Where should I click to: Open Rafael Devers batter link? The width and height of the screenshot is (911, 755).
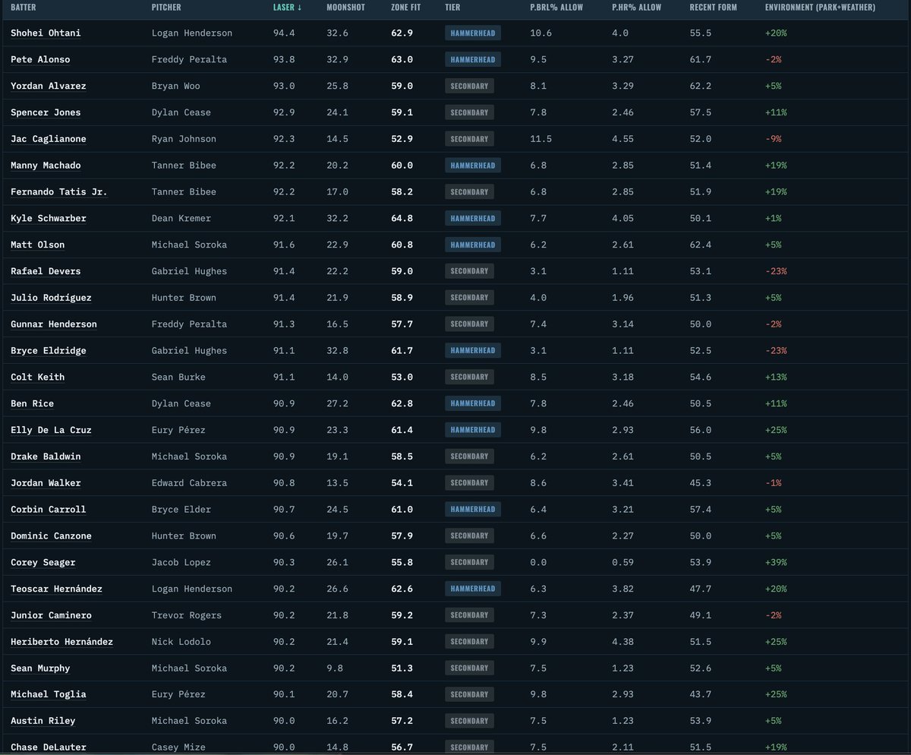46,271
